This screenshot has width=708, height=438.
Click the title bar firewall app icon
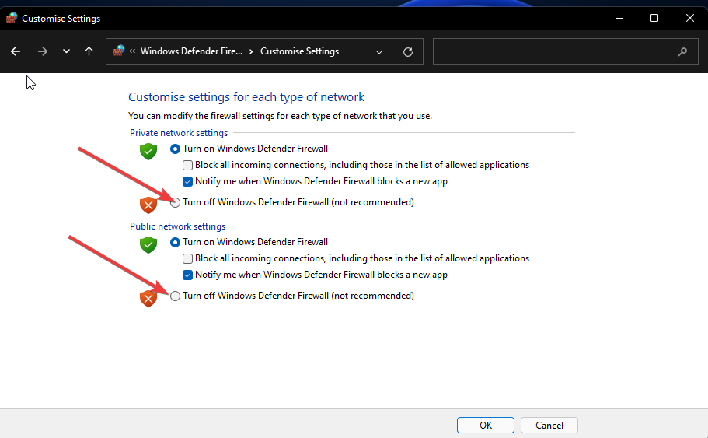pyautogui.click(x=12, y=18)
